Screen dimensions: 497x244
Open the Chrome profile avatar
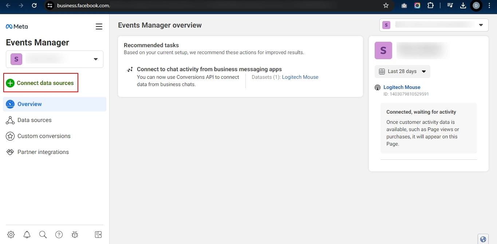pyautogui.click(x=476, y=5)
